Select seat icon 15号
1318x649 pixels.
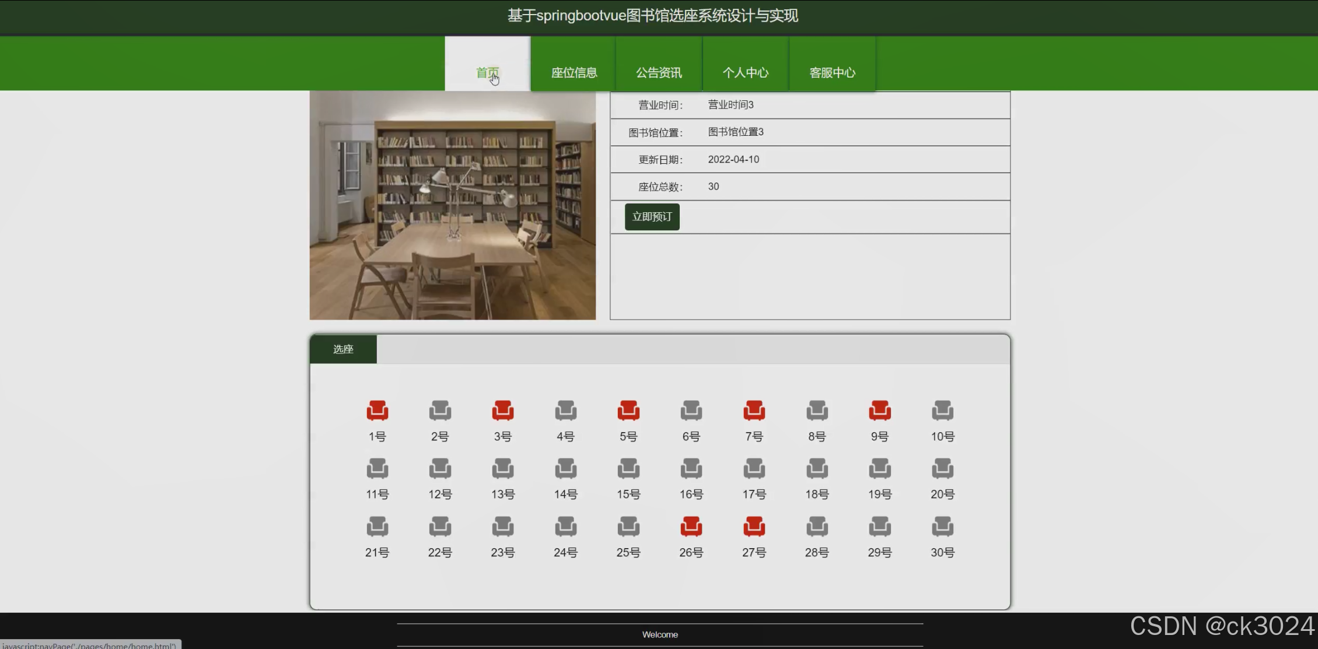pyautogui.click(x=628, y=468)
